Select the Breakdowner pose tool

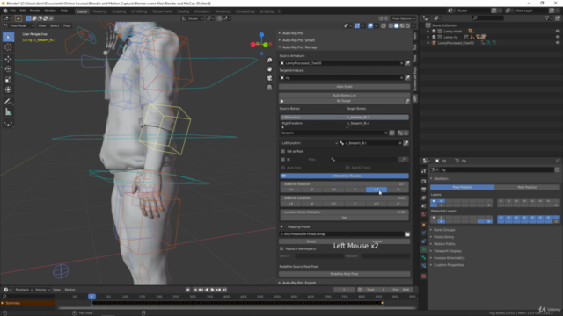8,124
